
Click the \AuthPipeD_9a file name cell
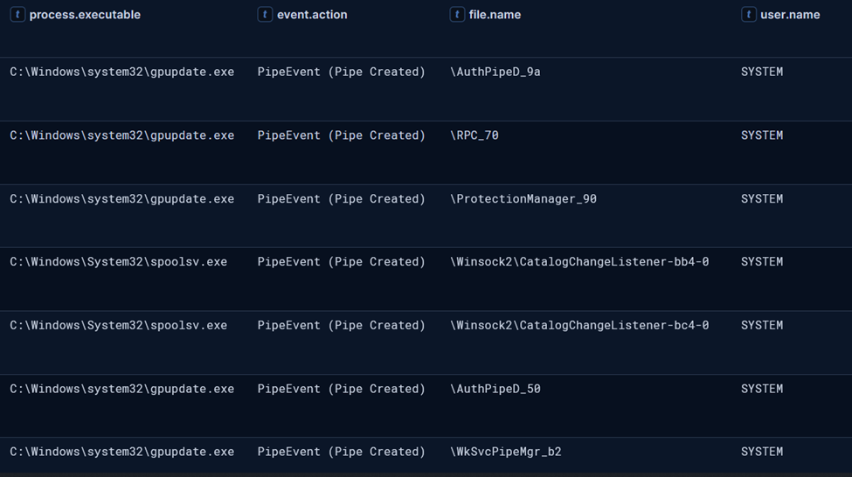point(495,72)
